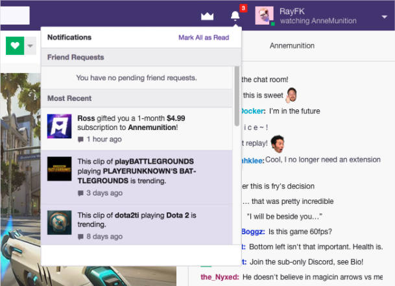The image size is (395, 286).
Task: Click the Annemunition chat header
Action: (x=292, y=46)
